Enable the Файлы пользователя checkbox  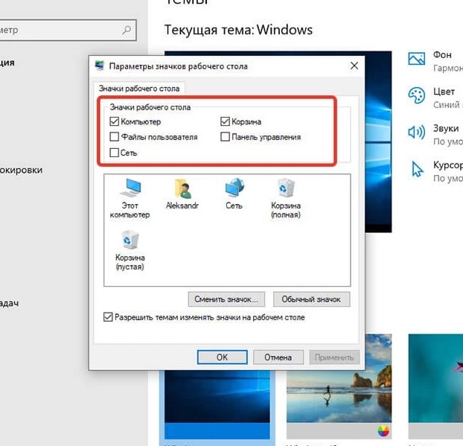[x=114, y=137]
